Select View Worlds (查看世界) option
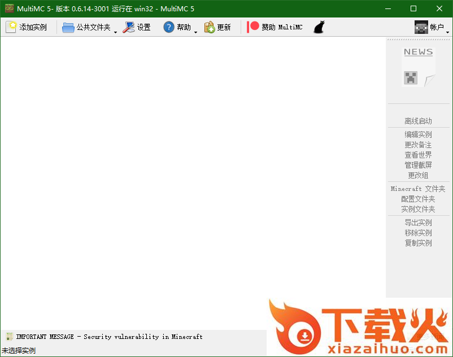Image resolution: width=453 pixels, height=357 pixels. tap(418, 155)
